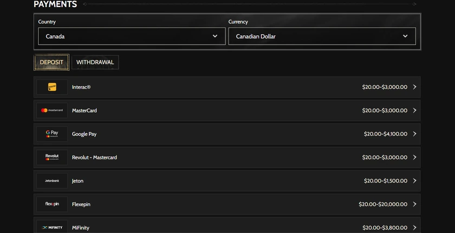
Task: Select the Revolut - Mastercard method name
Action: click(x=94, y=157)
